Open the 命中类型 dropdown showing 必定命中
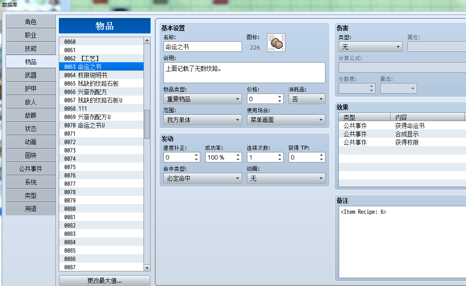This screenshot has width=466, height=286. pos(203,178)
